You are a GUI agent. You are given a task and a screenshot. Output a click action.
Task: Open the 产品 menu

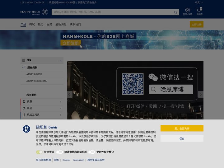23,24
